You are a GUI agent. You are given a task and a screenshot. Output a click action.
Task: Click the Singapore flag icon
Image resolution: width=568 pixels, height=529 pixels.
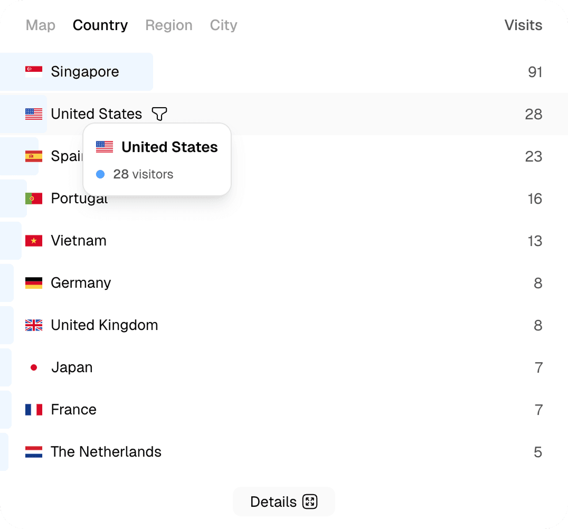pos(34,72)
